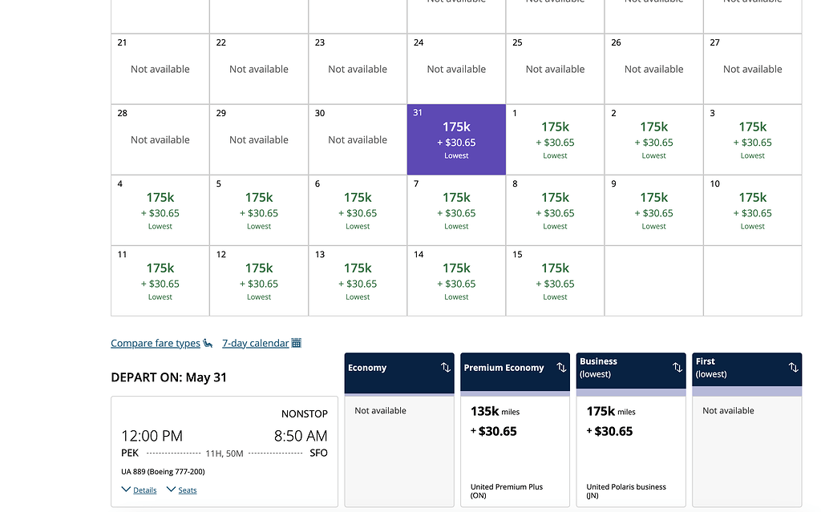Click the First column sort arrows icon

click(793, 368)
